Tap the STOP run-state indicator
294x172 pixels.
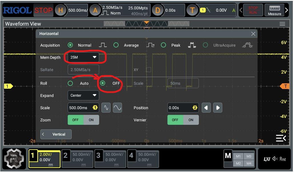[x=43, y=10]
